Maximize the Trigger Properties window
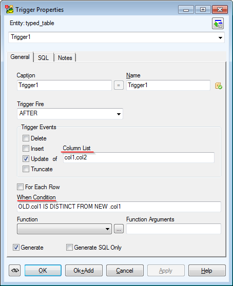This screenshot has width=233, height=286. 203,10
